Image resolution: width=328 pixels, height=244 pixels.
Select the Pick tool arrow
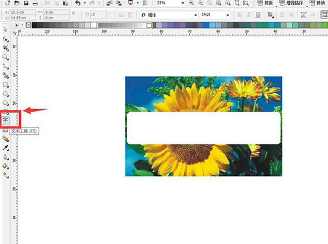click(x=5, y=29)
